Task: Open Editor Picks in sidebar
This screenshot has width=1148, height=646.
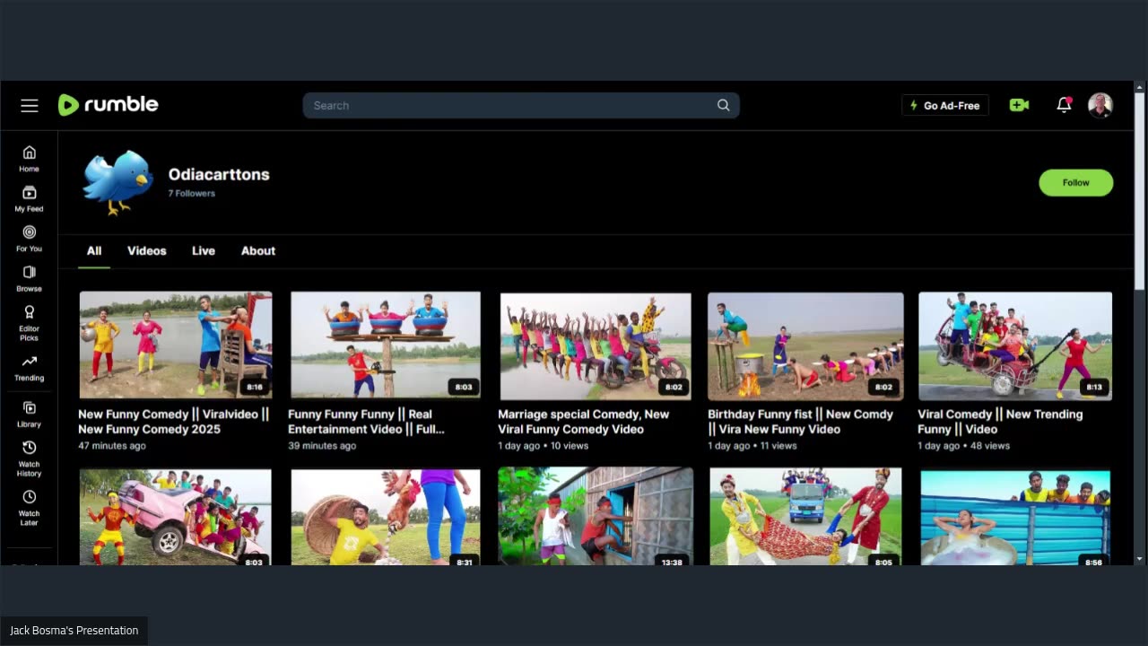Action: click(30, 323)
